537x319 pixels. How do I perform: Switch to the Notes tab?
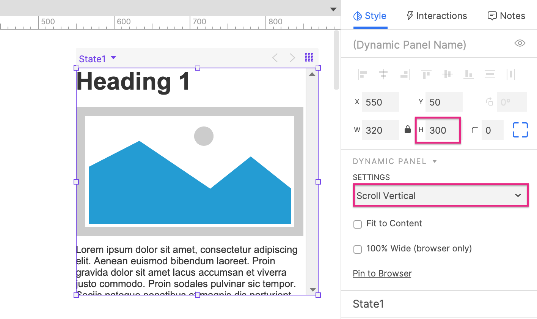[x=506, y=16]
